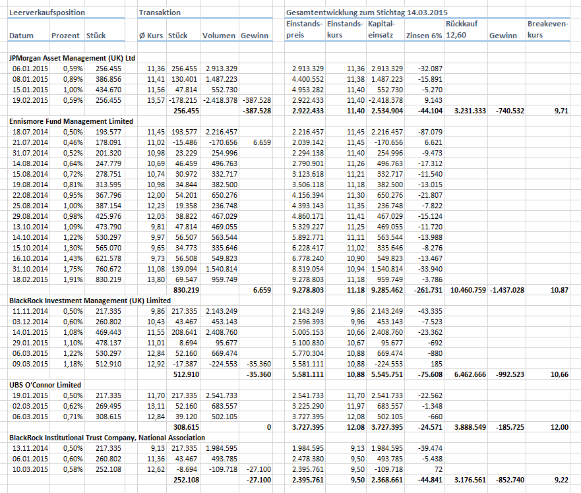
Task: Select date cell 02.03.2015
Action: pyautogui.click(x=30, y=406)
